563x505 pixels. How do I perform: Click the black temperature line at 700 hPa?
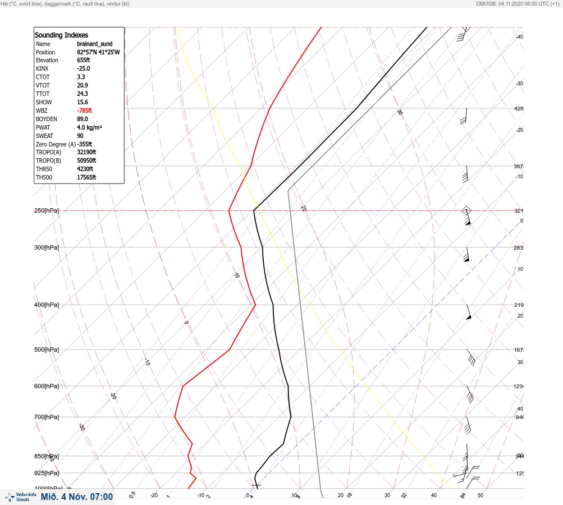pyautogui.click(x=290, y=417)
